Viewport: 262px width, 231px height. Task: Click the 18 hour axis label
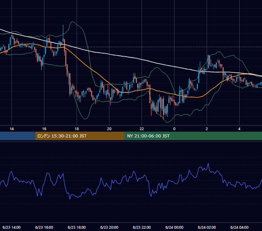[x=77, y=129]
